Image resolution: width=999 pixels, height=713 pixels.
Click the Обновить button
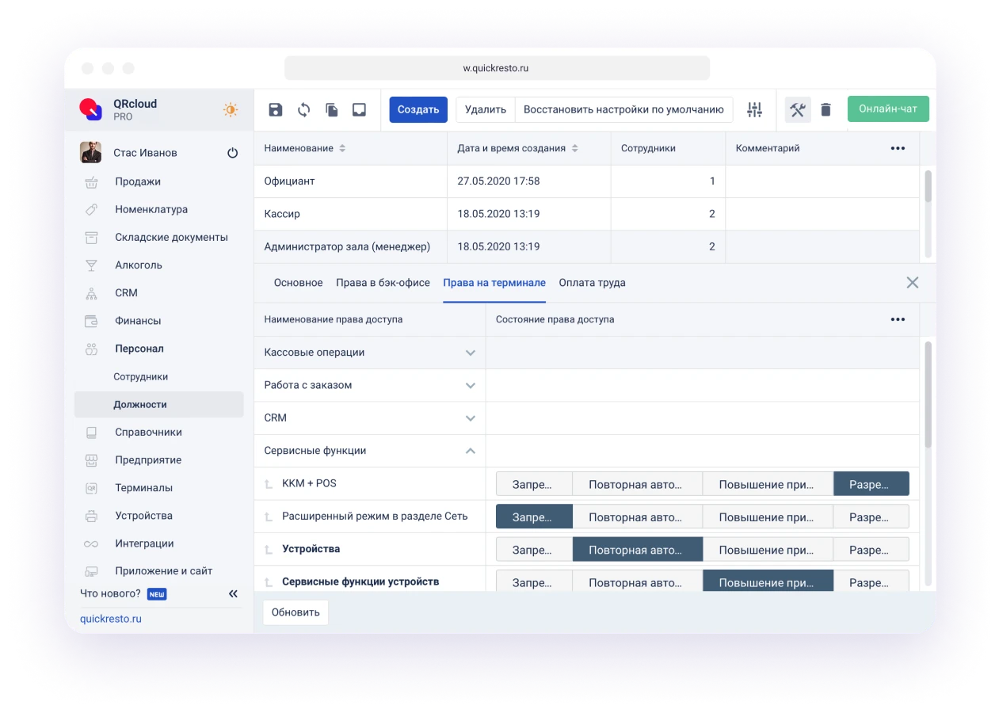click(x=296, y=612)
